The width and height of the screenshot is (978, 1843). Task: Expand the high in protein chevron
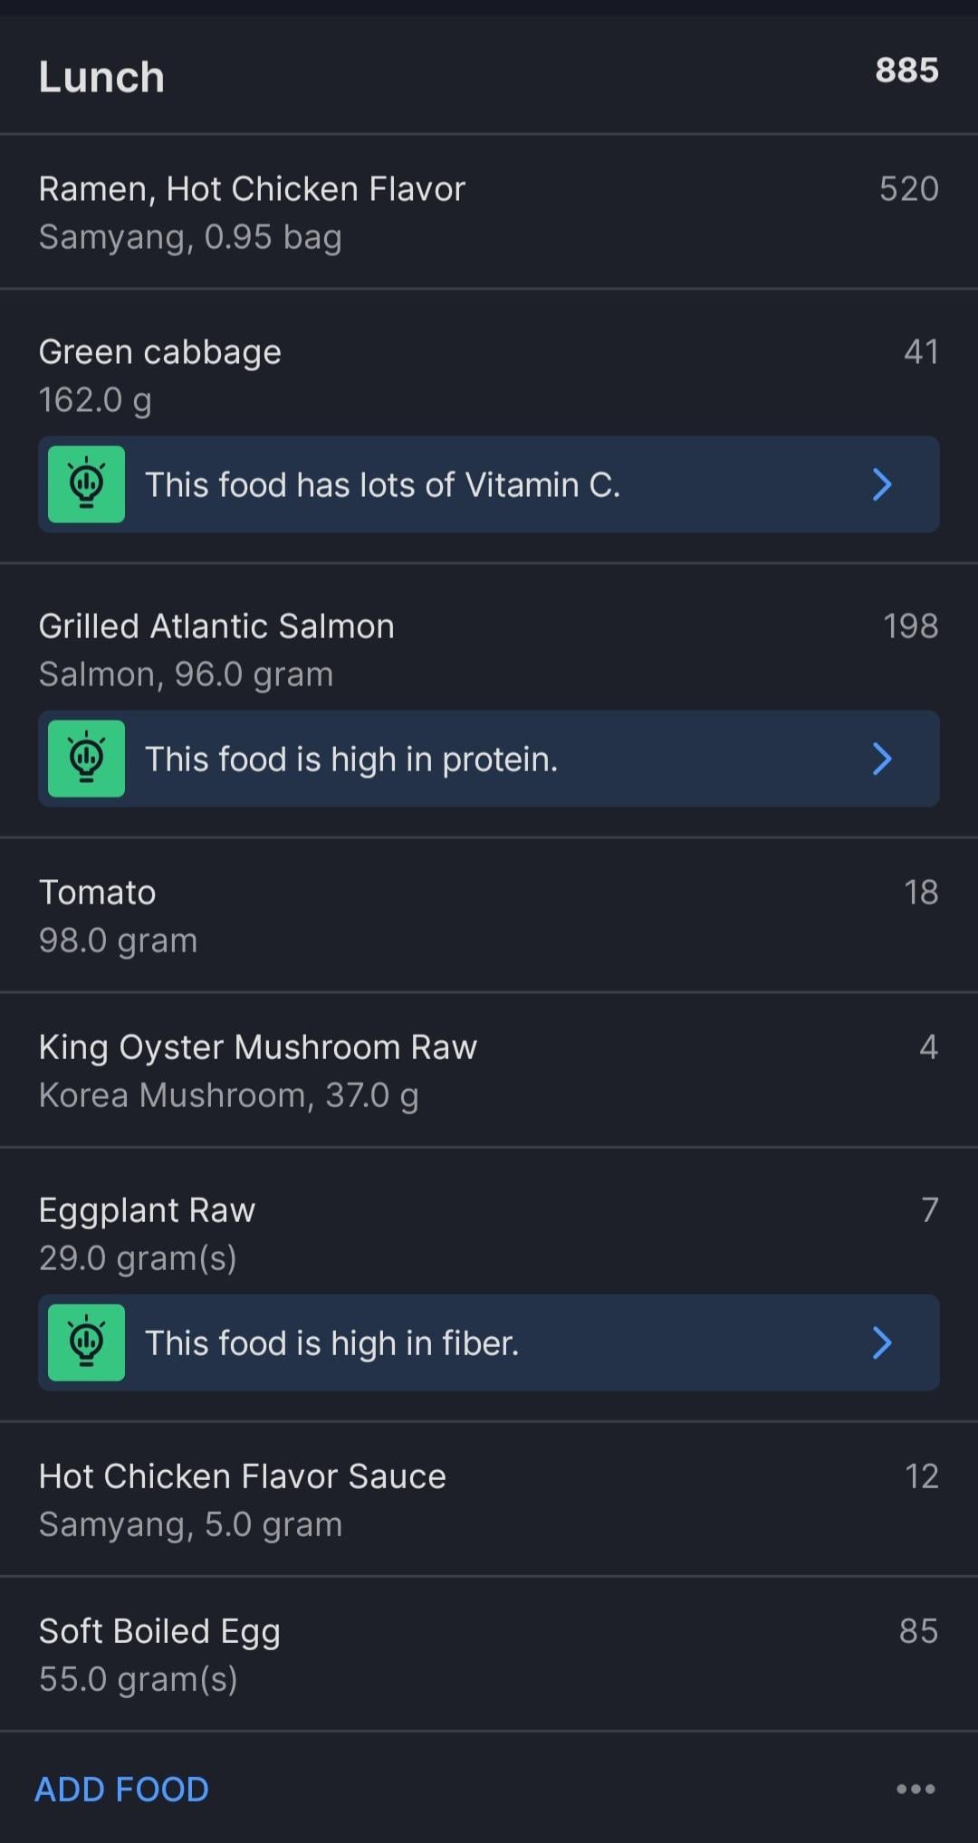(882, 759)
